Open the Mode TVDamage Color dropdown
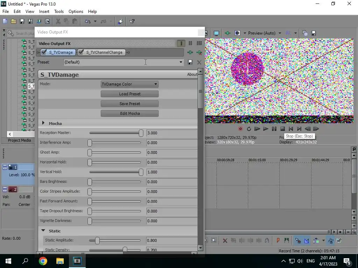Viewport: 358px width, 268px height. point(130,84)
